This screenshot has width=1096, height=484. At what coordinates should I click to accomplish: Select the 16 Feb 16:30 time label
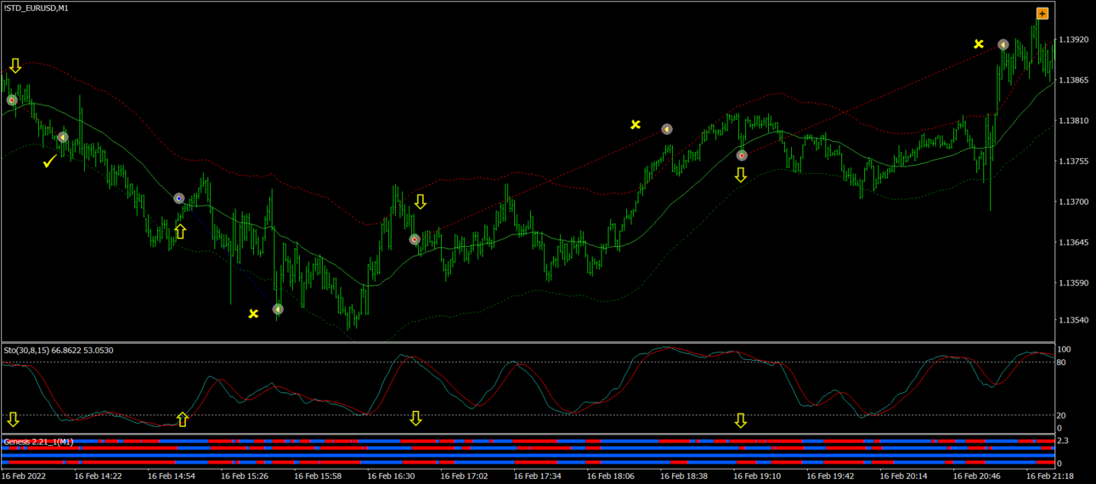[x=392, y=476]
